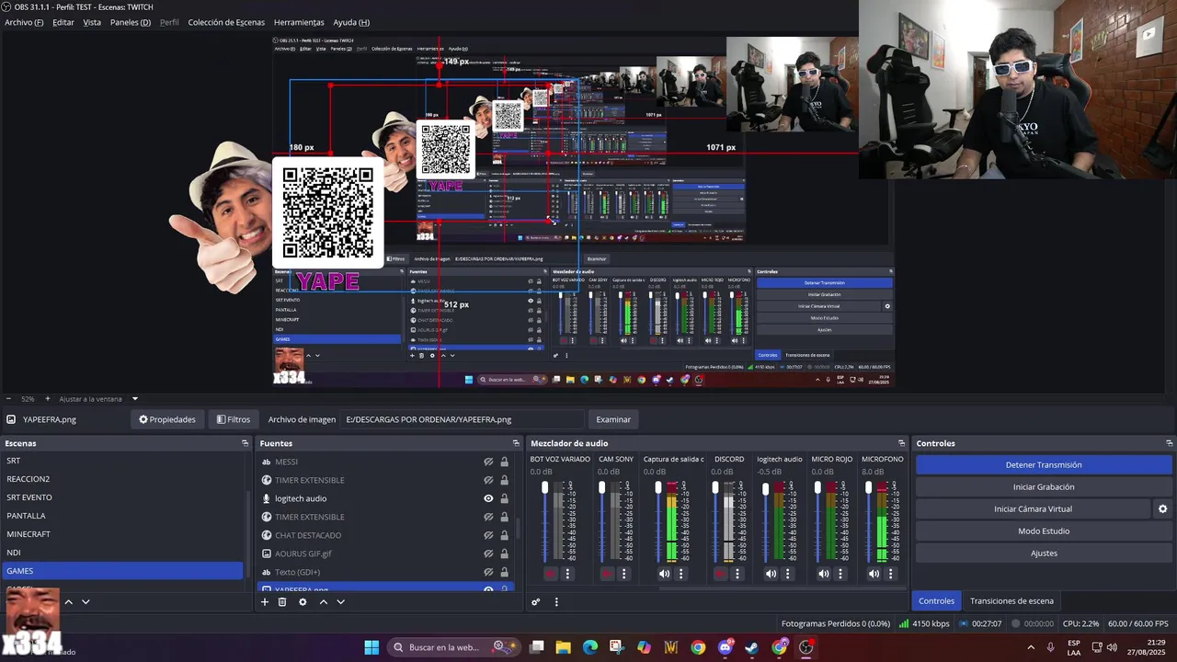Click the DISCORD volume slider handle
The width and height of the screenshot is (1177, 662).
pos(714,486)
